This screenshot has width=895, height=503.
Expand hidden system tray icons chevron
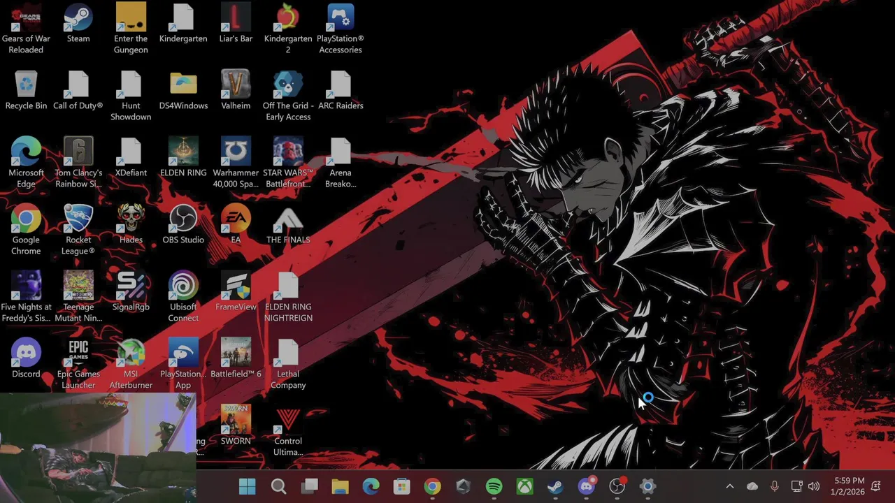[730, 486]
